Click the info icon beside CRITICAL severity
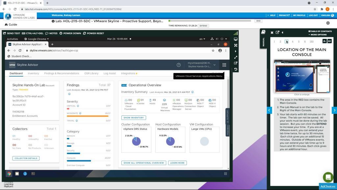 [78, 106]
